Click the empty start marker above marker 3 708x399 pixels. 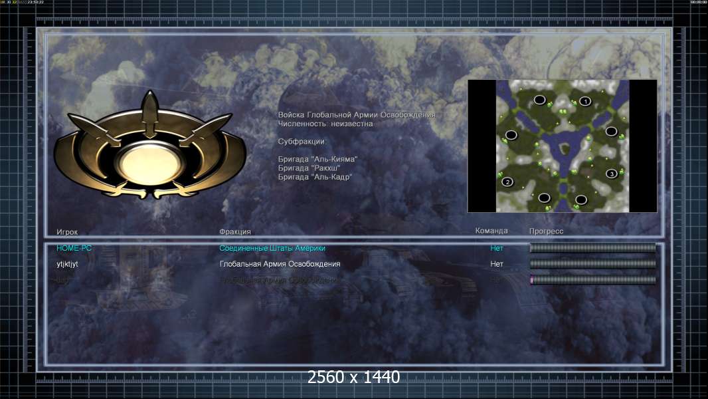coord(612,131)
